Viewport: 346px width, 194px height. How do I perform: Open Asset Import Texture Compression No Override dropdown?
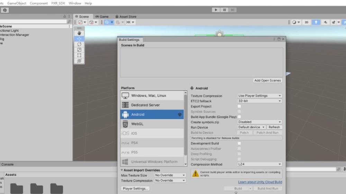click(170, 181)
